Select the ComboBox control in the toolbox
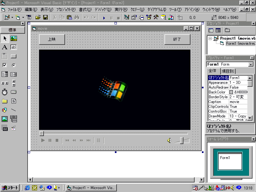This screenshot has height=192, width=256. point(4,74)
